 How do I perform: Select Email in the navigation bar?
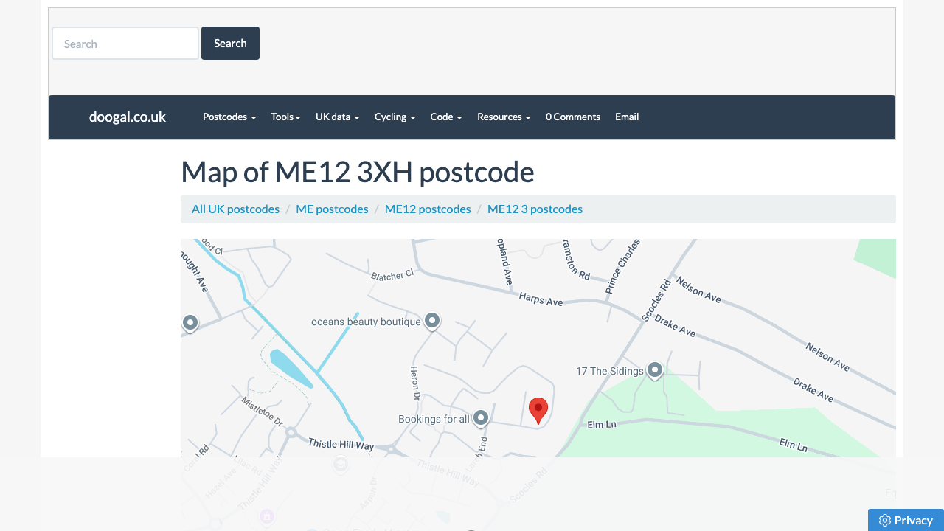pyautogui.click(x=627, y=117)
